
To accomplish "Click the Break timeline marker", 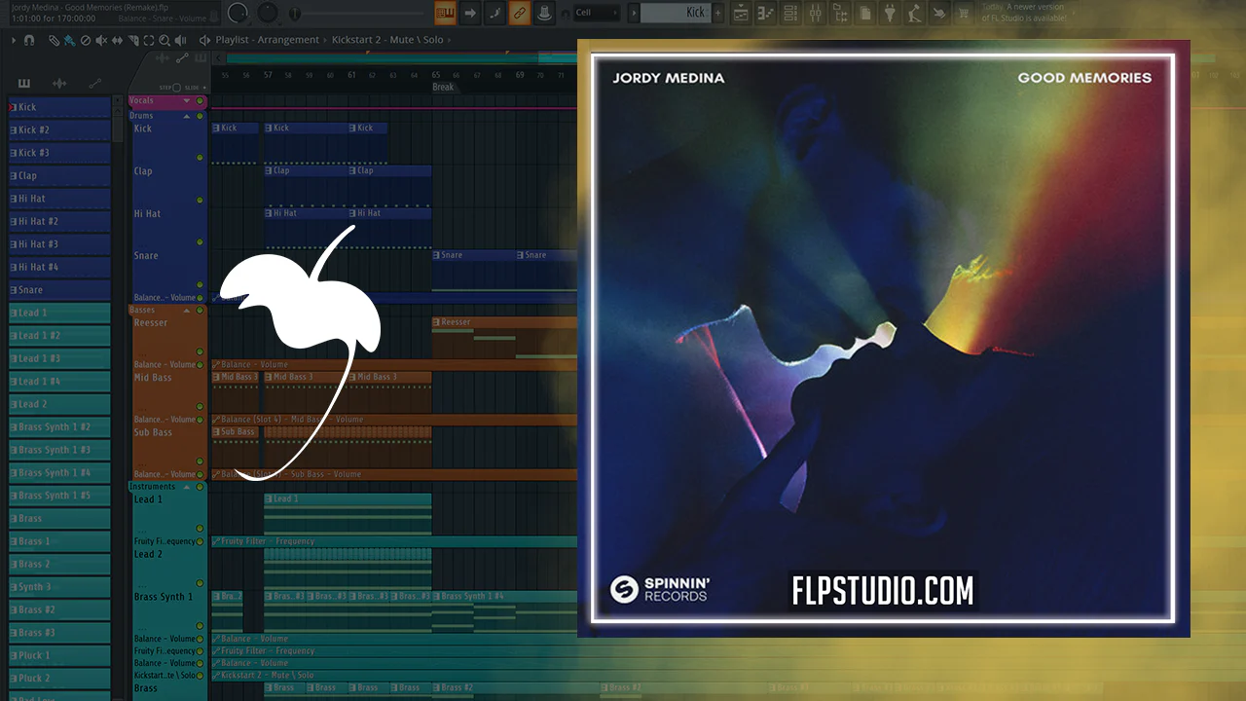I will 443,87.
